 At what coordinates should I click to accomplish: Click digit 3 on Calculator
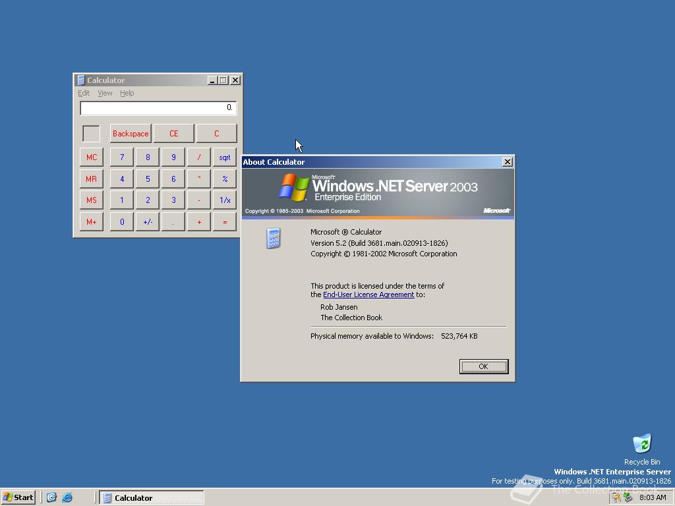pyautogui.click(x=173, y=200)
